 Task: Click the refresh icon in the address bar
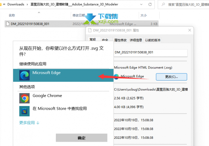click(150, 4)
